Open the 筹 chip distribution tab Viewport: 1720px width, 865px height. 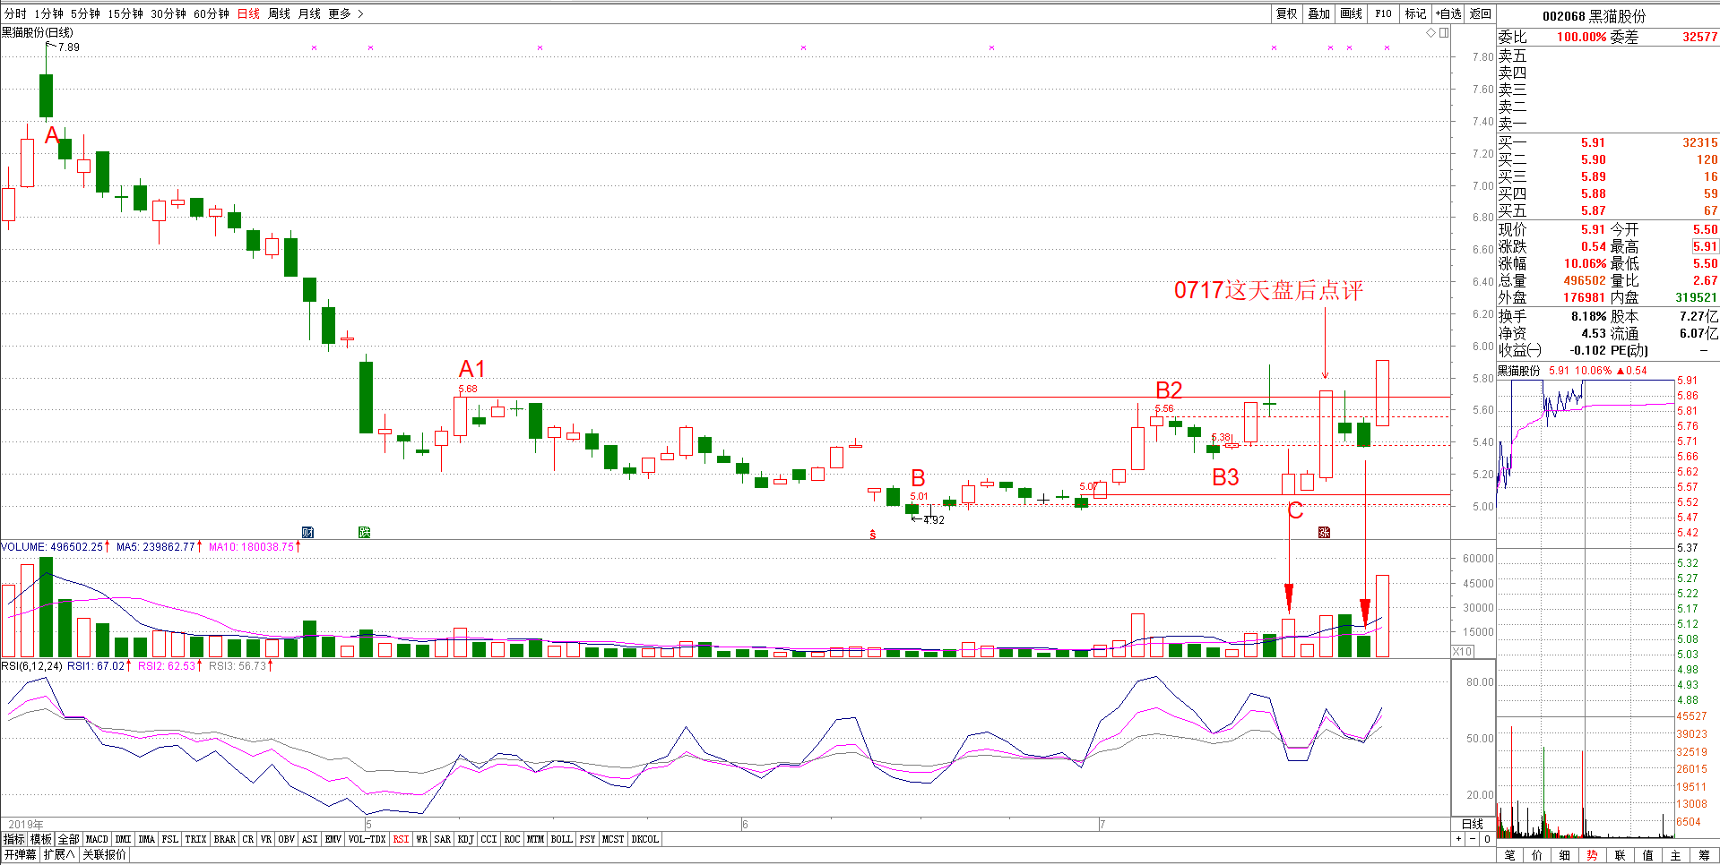[x=1704, y=855]
